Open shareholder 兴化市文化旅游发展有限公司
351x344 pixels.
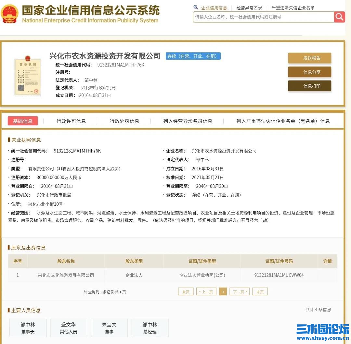click(66, 275)
